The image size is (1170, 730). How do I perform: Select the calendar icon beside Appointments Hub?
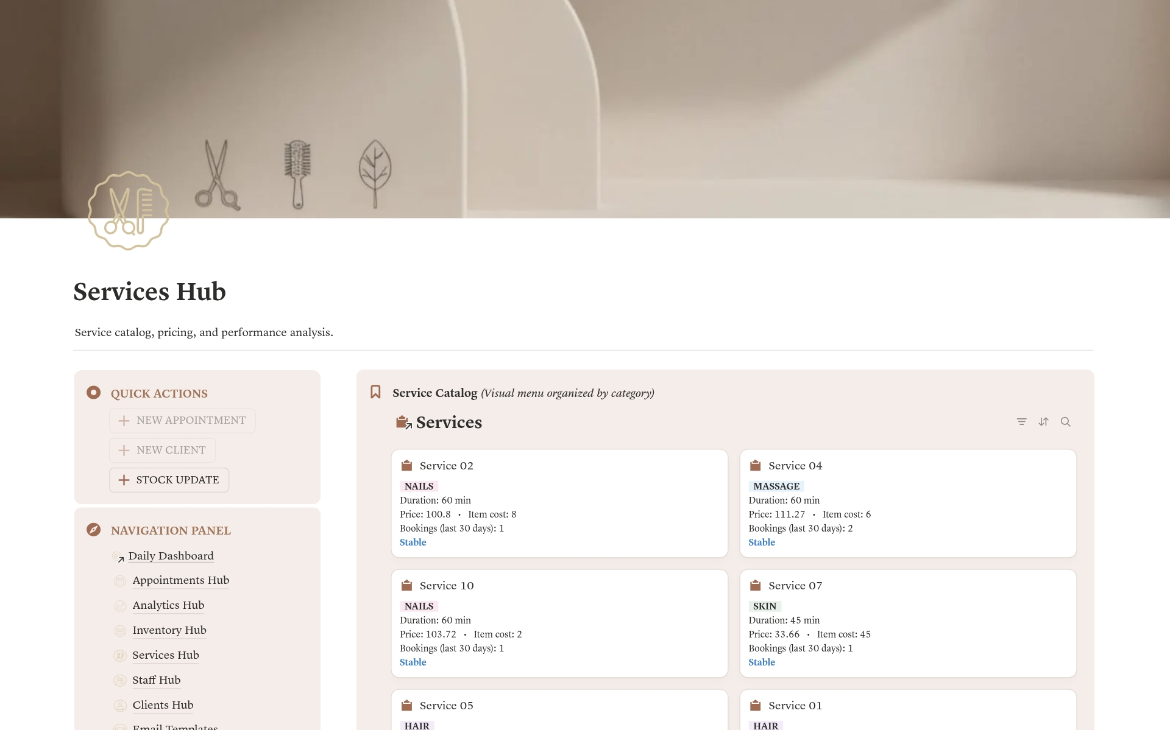coord(119,581)
